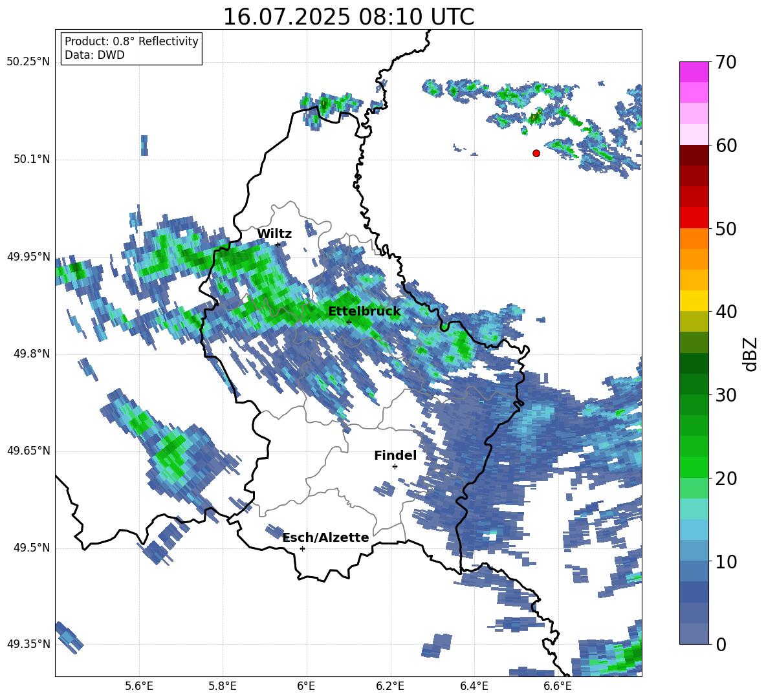766x699 pixels.
Task: Click the colorbar 60 tick label
Action: [726, 145]
